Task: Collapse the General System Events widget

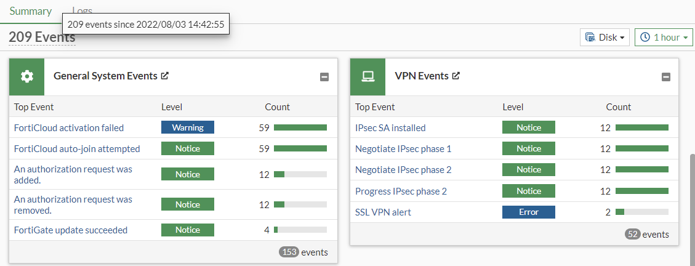Action: pos(324,77)
